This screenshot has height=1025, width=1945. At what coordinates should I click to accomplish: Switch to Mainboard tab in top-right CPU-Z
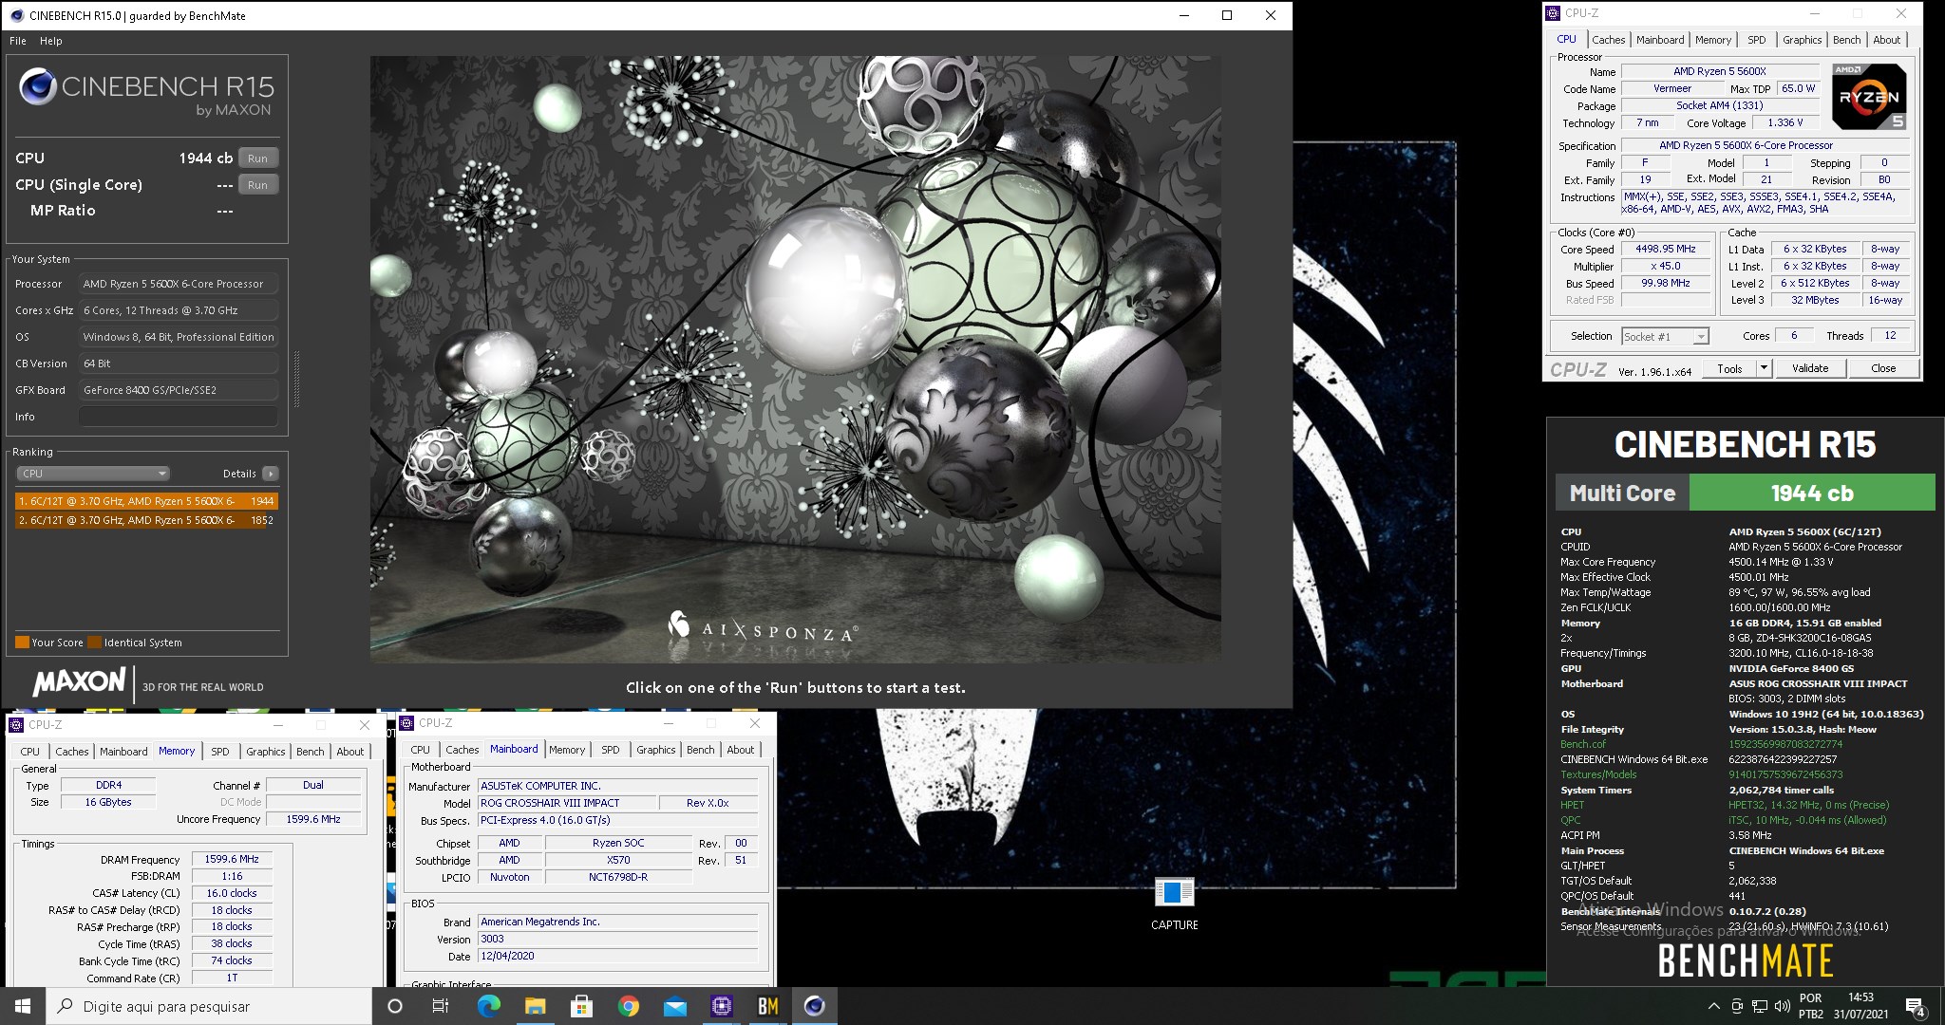pyautogui.click(x=1660, y=40)
